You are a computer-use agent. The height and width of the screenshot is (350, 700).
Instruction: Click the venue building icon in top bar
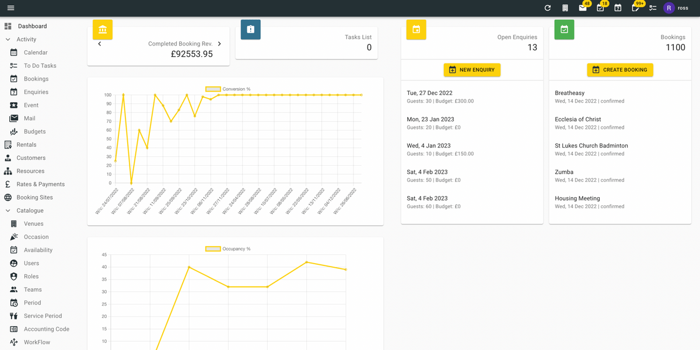tap(565, 8)
